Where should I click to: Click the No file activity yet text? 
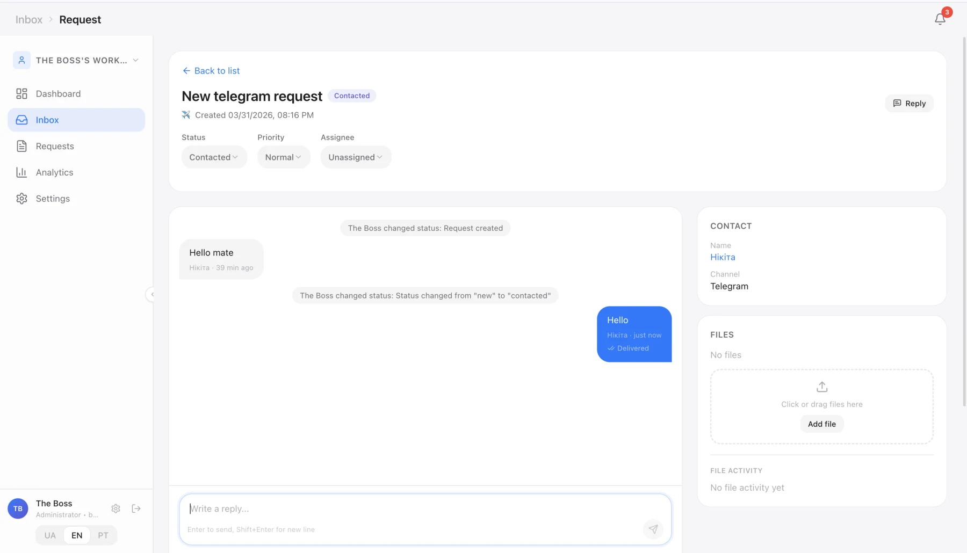point(747,488)
